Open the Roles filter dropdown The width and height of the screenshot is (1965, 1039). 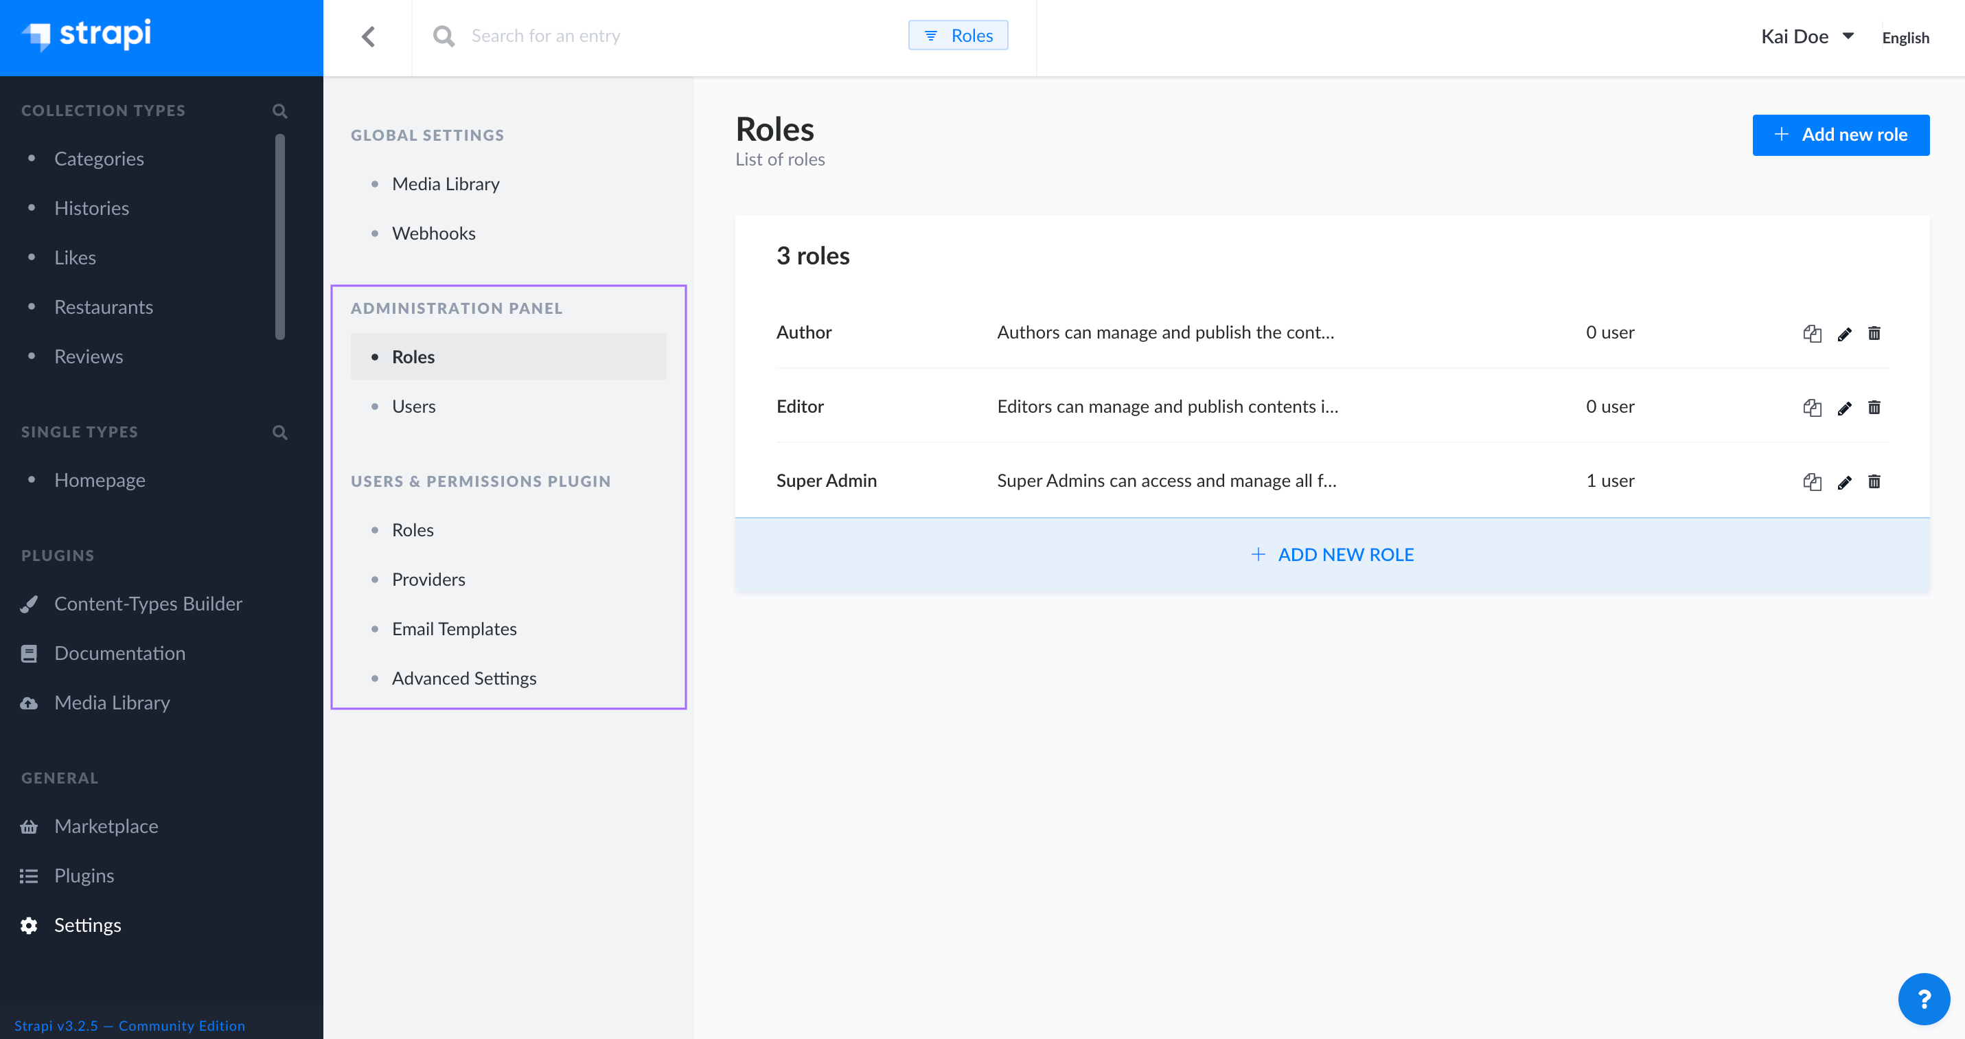point(958,35)
